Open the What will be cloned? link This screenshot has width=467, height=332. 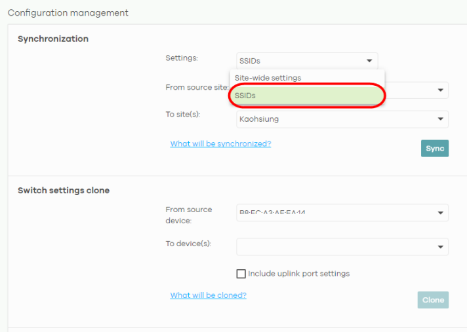tap(208, 295)
